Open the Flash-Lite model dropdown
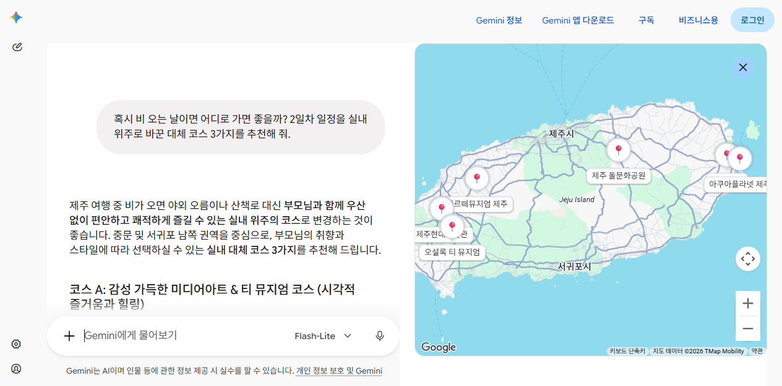Screen dimensions: 782x386 click(x=323, y=336)
